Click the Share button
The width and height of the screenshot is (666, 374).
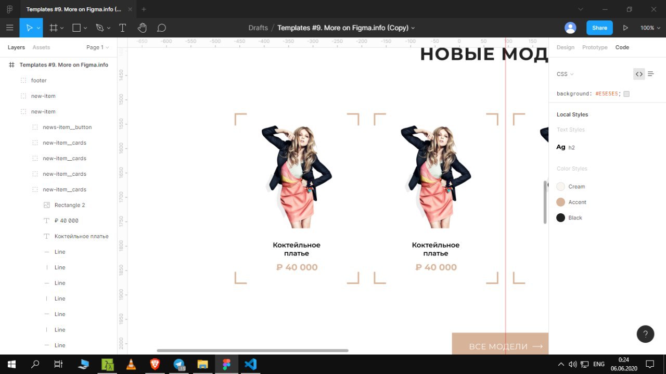point(599,28)
